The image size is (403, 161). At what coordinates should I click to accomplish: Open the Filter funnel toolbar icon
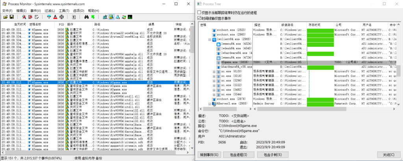pyautogui.click(x=49, y=17)
